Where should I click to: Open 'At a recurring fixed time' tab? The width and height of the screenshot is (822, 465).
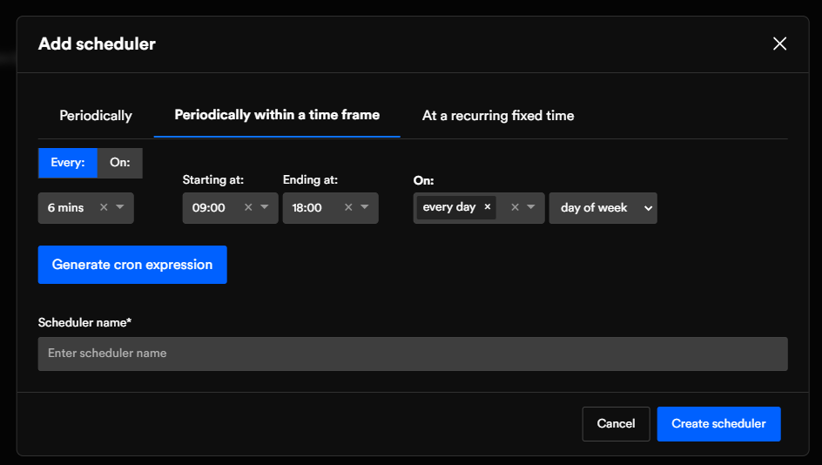(x=498, y=116)
